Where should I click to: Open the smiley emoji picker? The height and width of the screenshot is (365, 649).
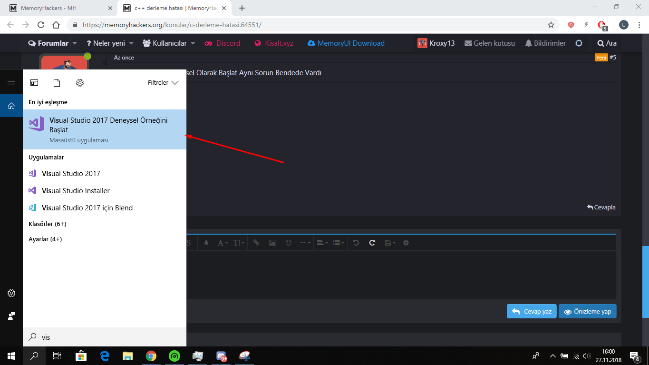coord(289,243)
